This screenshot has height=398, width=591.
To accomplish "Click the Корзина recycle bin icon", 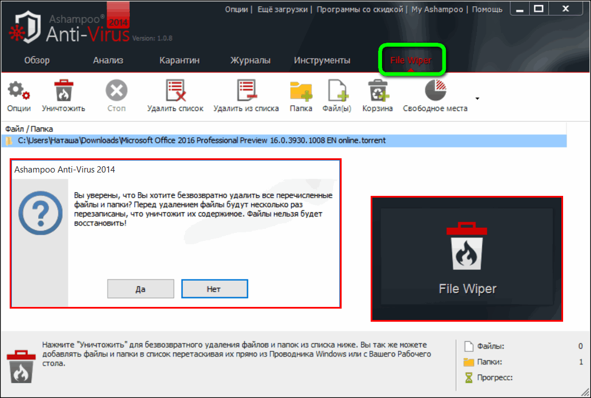I will [x=377, y=91].
